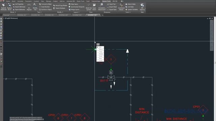Click List Xdata
This screenshot has height=121, width=216.
pos(130,7)
